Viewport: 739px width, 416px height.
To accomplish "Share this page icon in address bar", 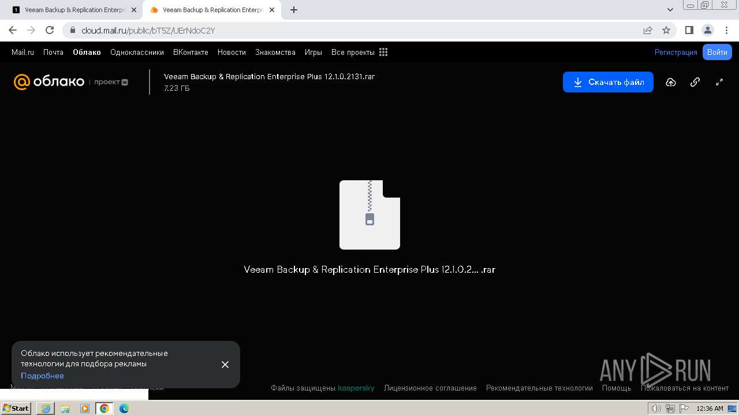I will (648, 30).
